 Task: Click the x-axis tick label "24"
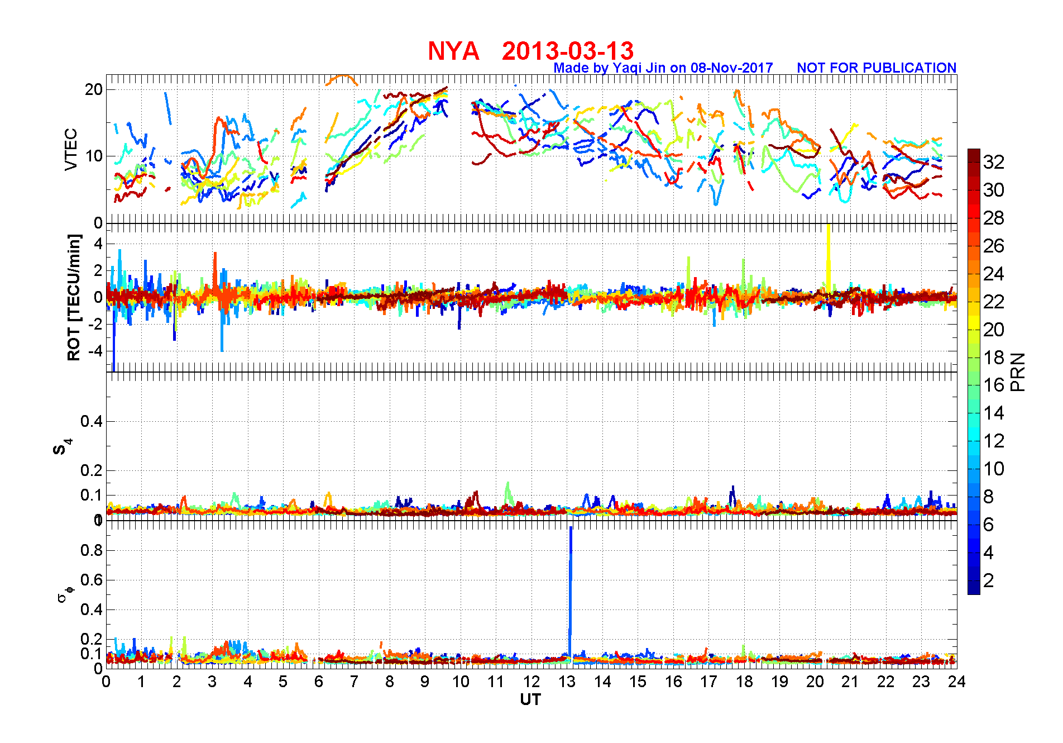coord(957,682)
